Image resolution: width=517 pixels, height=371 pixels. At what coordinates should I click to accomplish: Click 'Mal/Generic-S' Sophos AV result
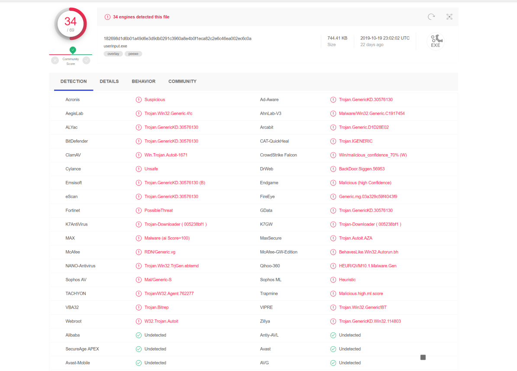(158, 280)
